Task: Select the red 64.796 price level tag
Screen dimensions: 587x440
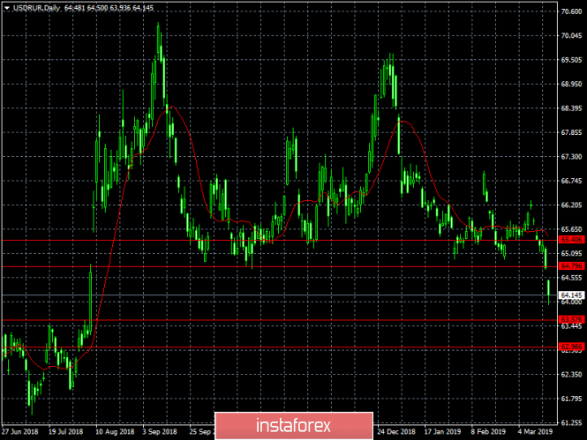Action: pyautogui.click(x=571, y=265)
